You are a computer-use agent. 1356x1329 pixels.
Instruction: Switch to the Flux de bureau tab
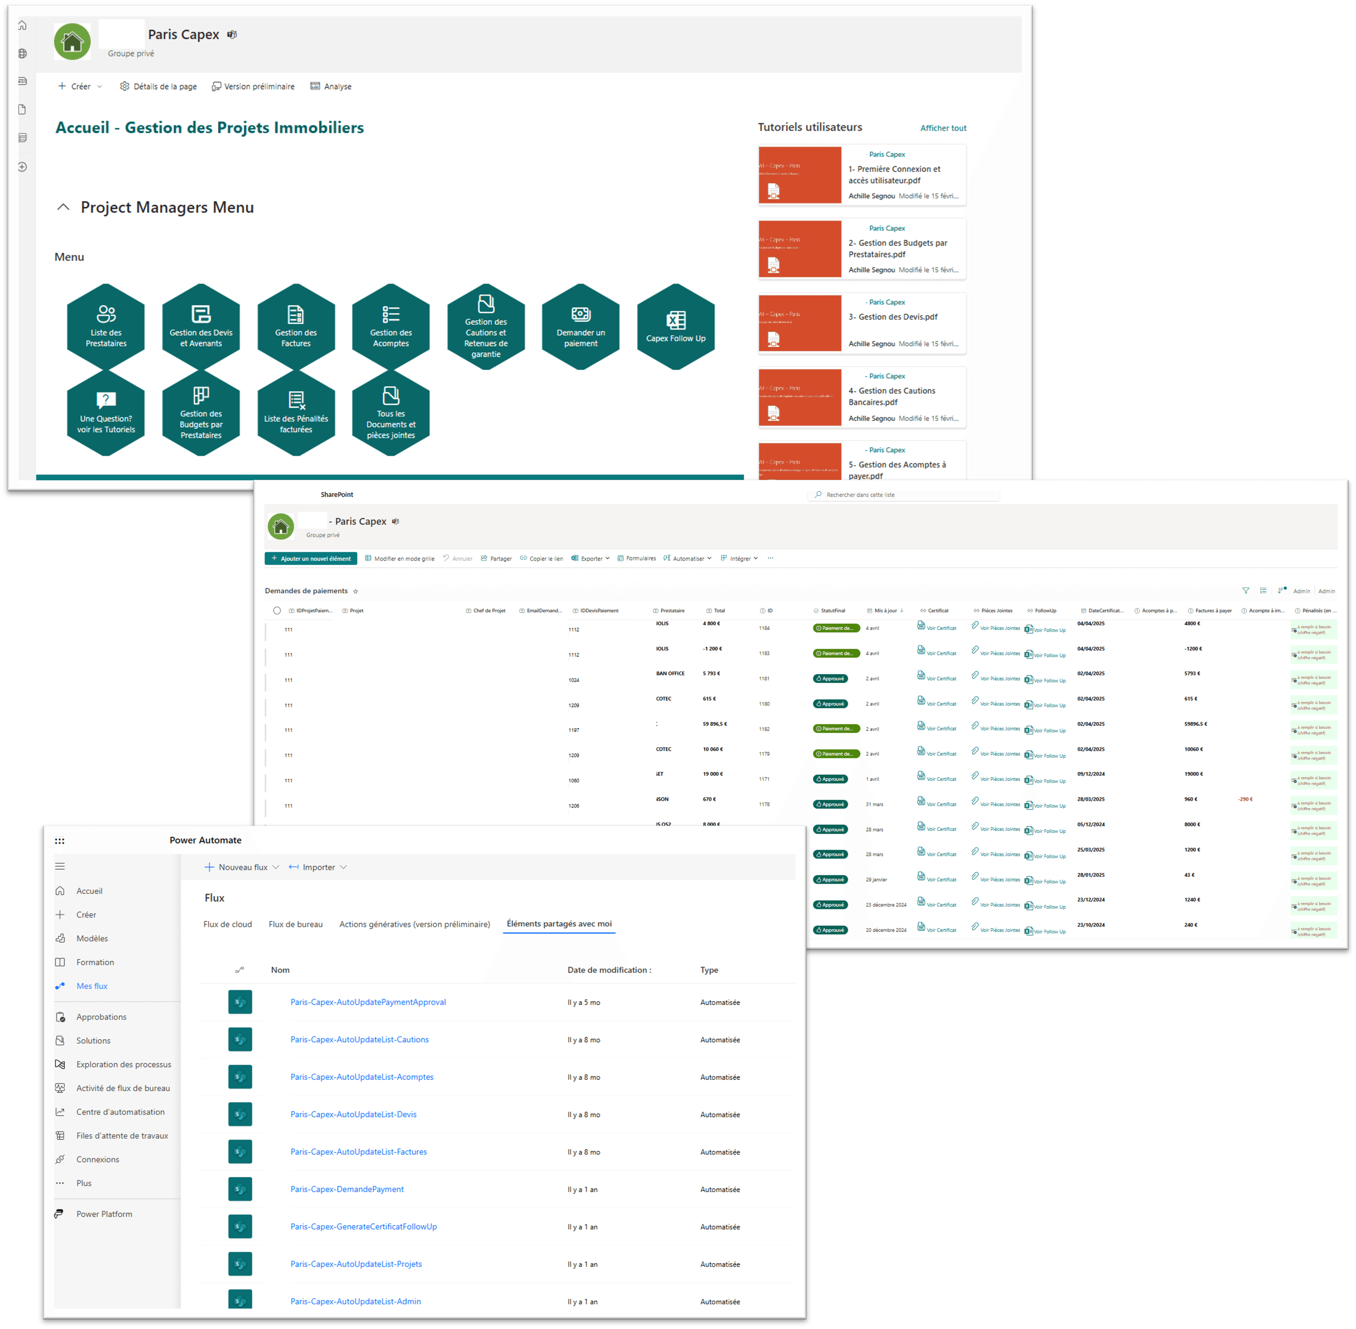click(295, 924)
